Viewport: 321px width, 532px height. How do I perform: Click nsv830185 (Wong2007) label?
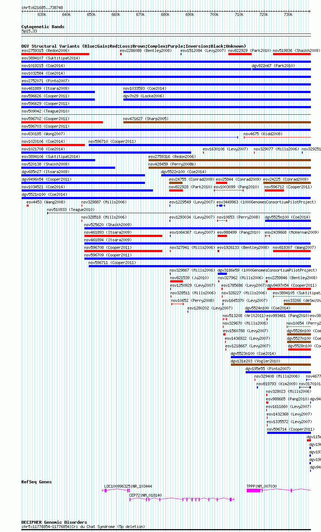[x=43, y=134]
